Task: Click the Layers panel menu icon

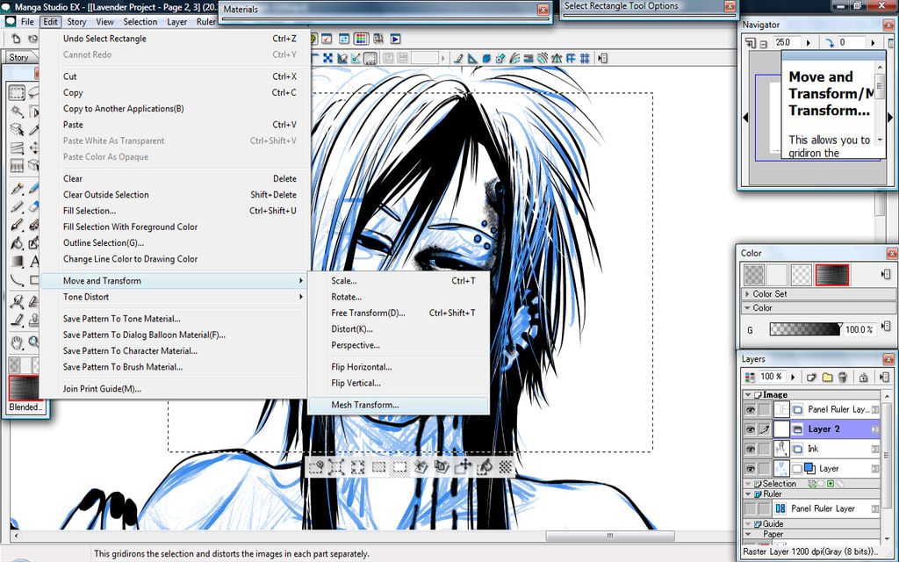Action: (884, 377)
